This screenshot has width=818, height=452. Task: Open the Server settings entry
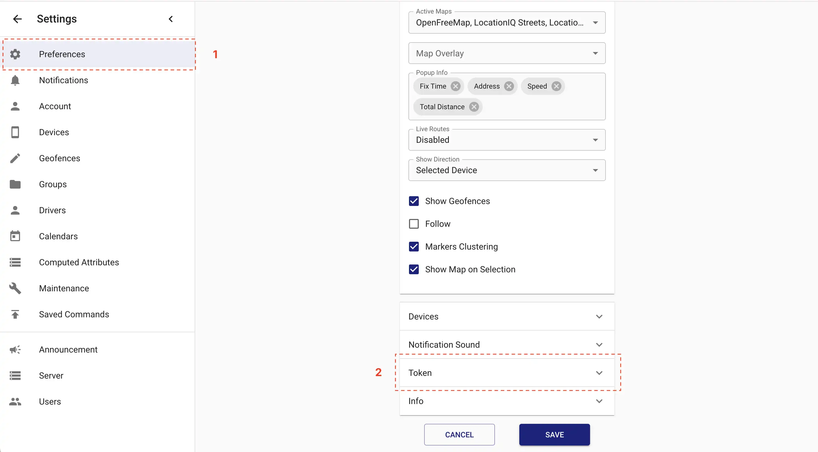[x=51, y=376]
